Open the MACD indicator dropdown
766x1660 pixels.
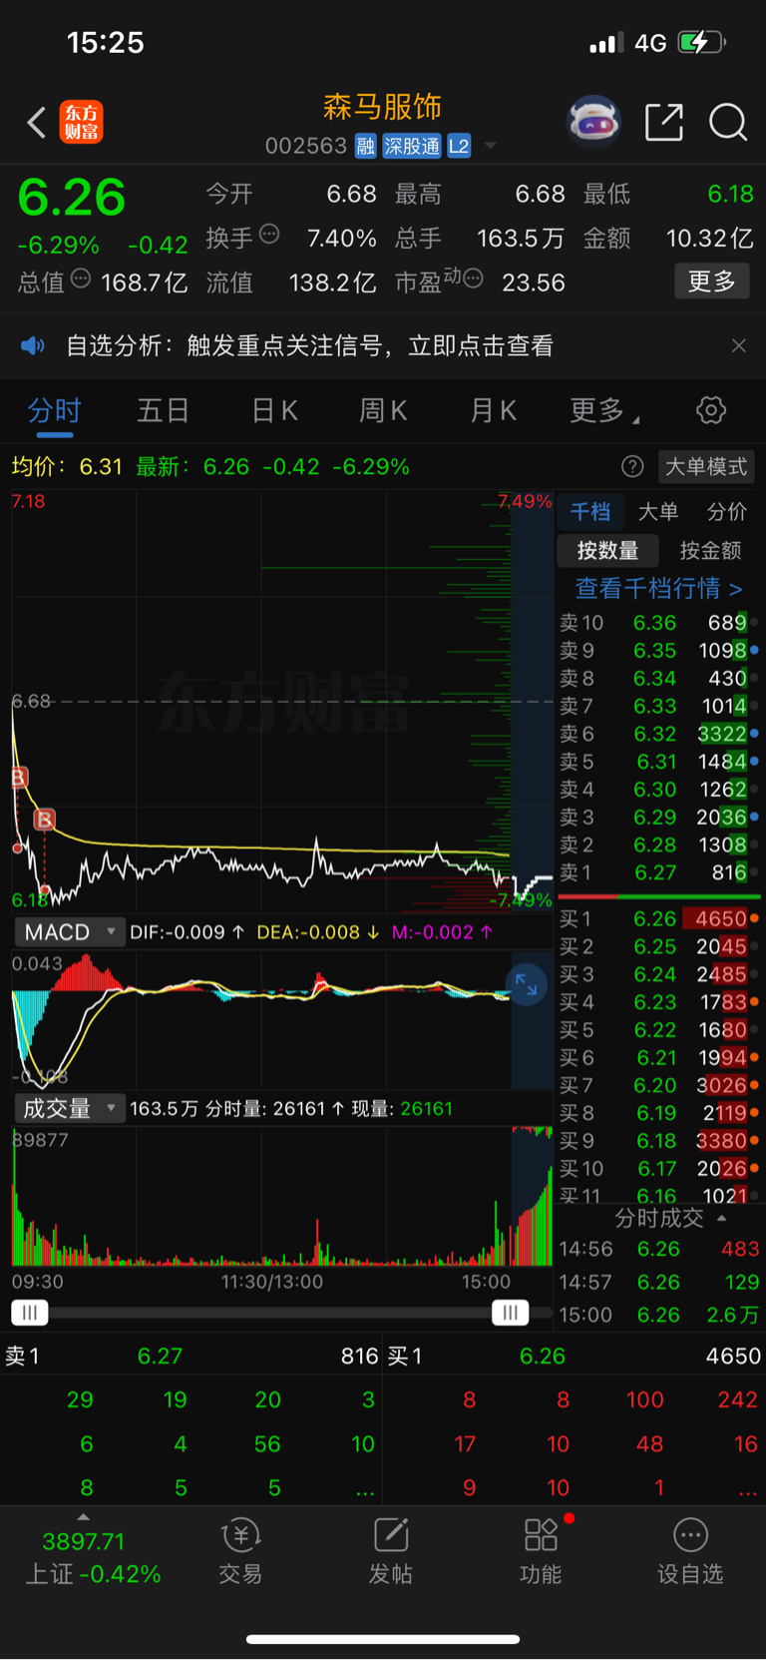coord(70,932)
